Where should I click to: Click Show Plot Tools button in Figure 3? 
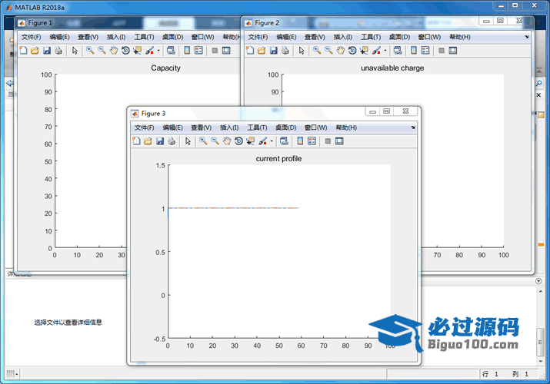(339, 141)
